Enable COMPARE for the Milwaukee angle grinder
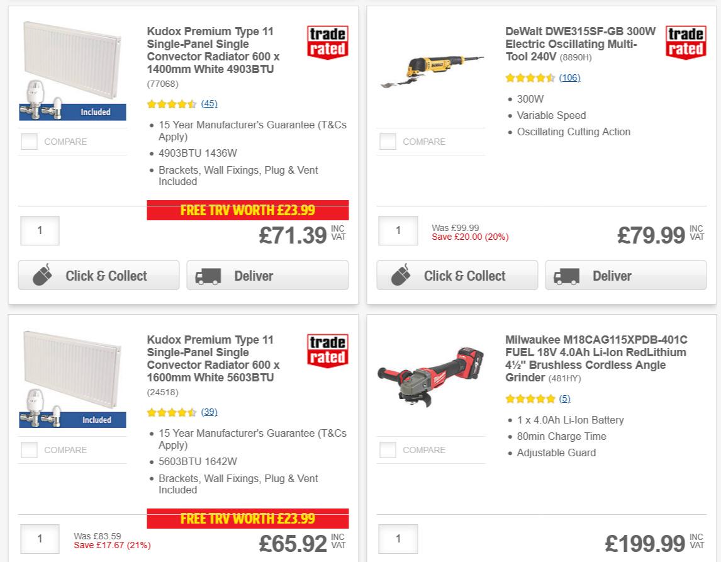The height and width of the screenshot is (562, 721). coord(387,450)
